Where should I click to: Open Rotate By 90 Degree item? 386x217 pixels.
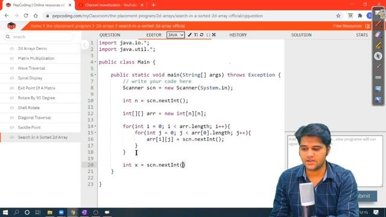tap(36, 98)
